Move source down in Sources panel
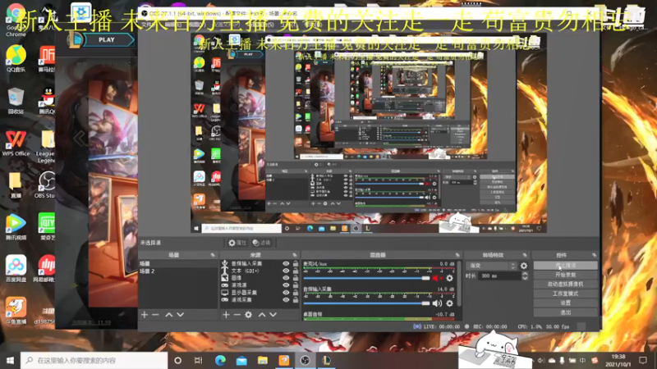657x369 pixels. pos(273,315)
